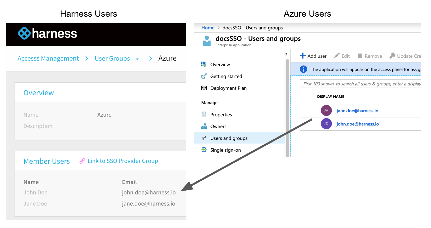Screen dimensions: 431x228
Task: Click the blue info icon in banner
Action: [303, 69]
